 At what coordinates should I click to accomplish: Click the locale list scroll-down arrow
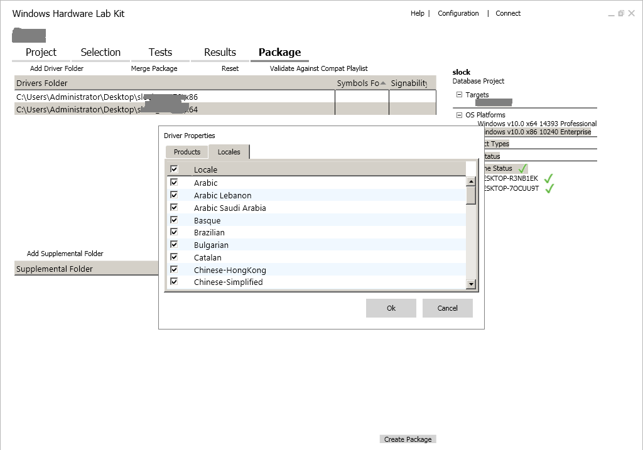(471, 284)
